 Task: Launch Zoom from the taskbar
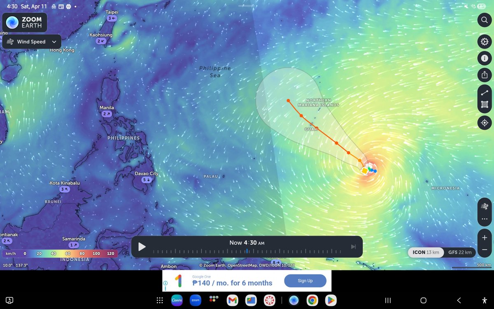pos(195,300)
